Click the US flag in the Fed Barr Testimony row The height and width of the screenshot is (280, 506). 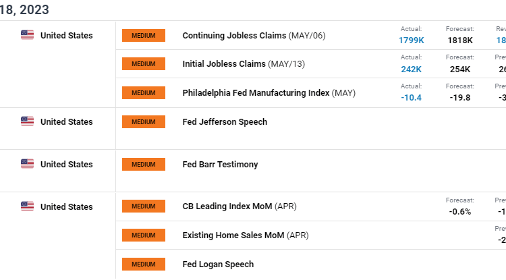click(x=27, y=164)
